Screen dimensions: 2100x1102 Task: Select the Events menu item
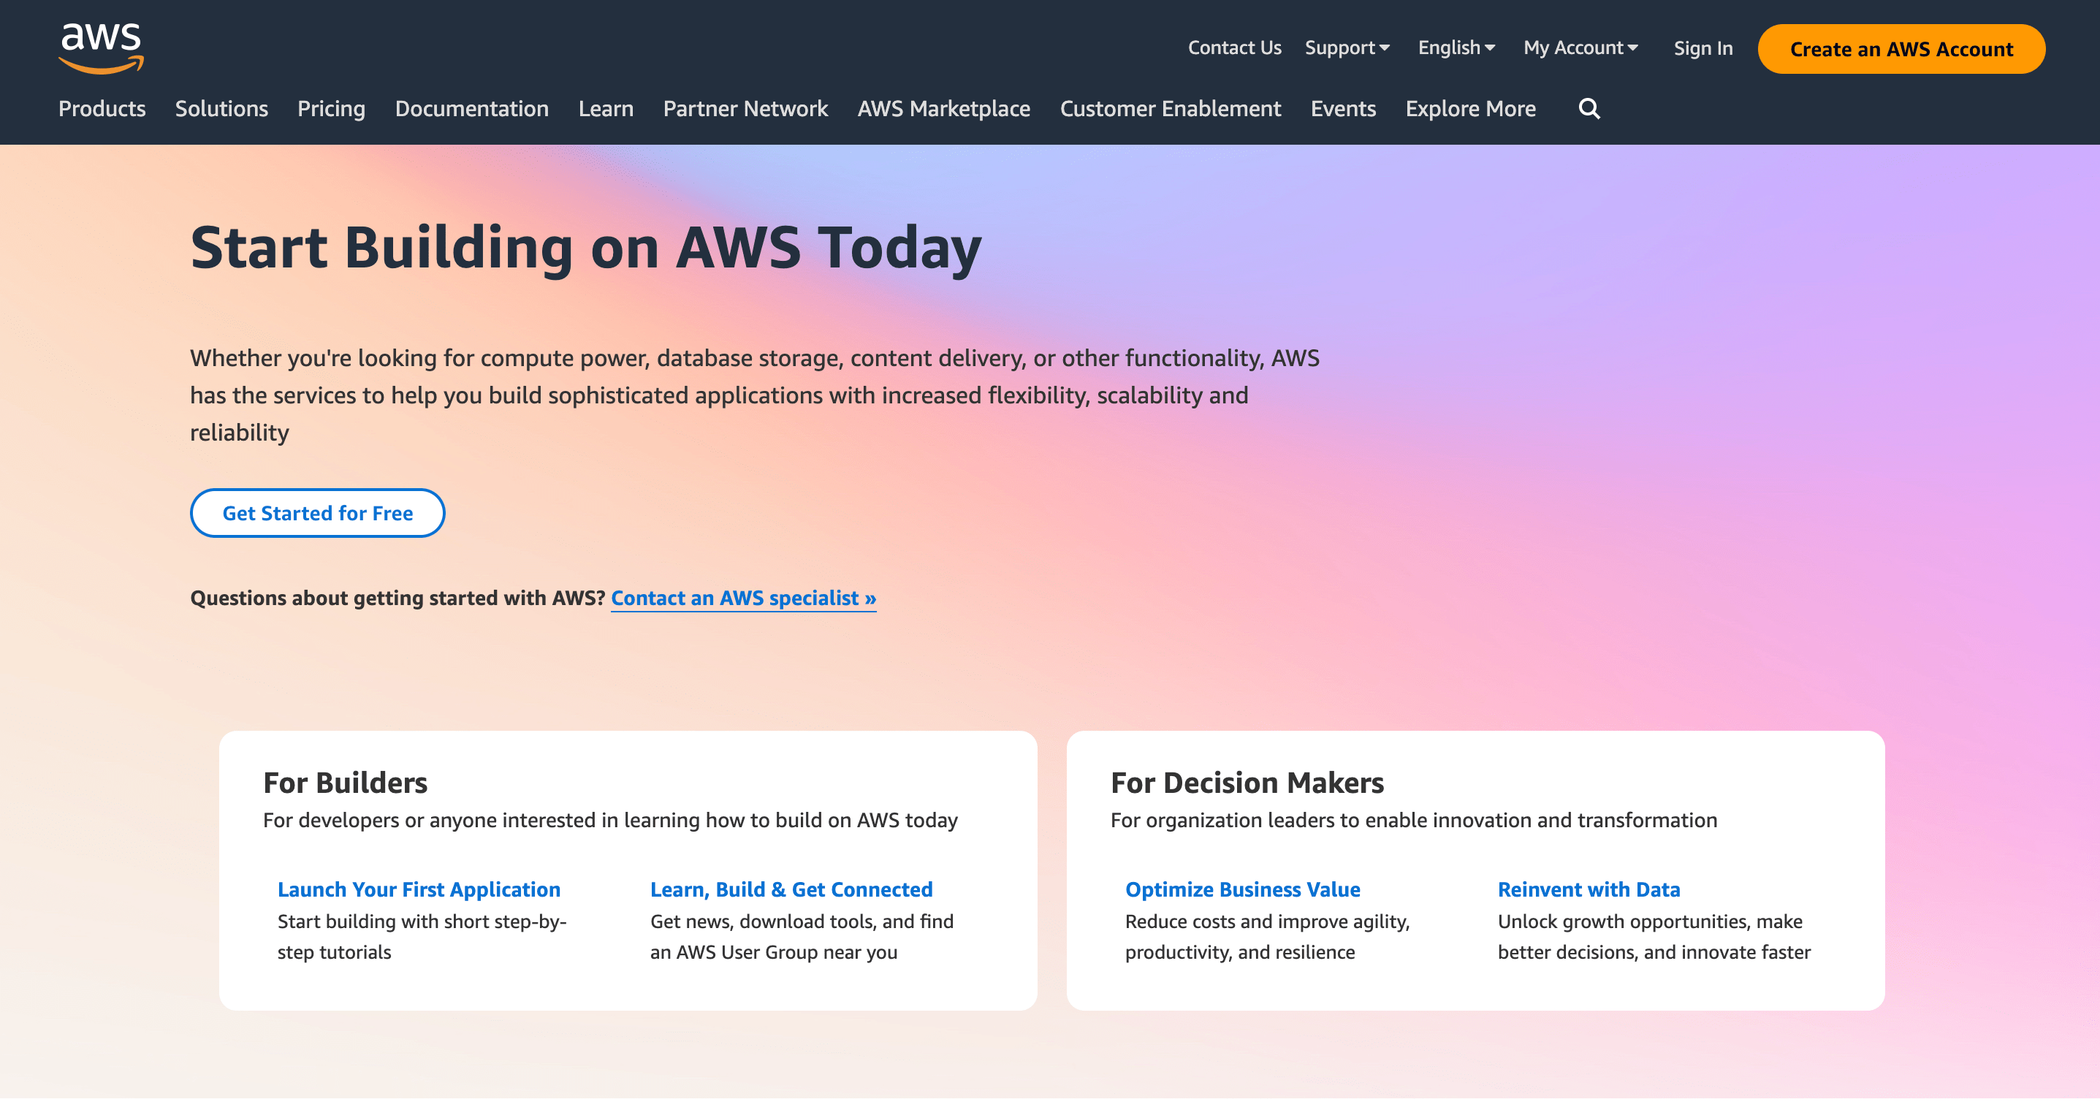[x=1343, y=108]
